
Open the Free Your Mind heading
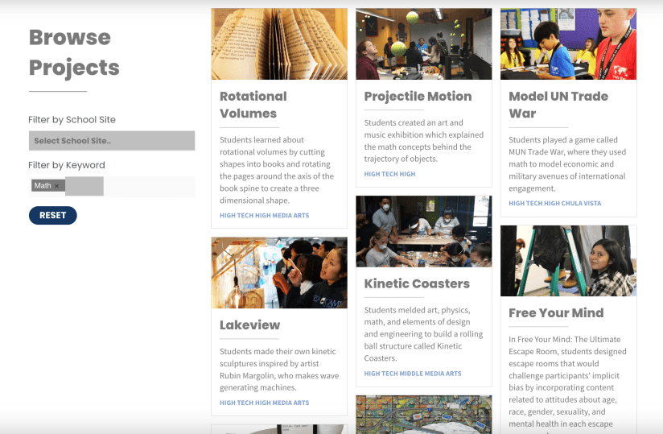click(556, 312)
